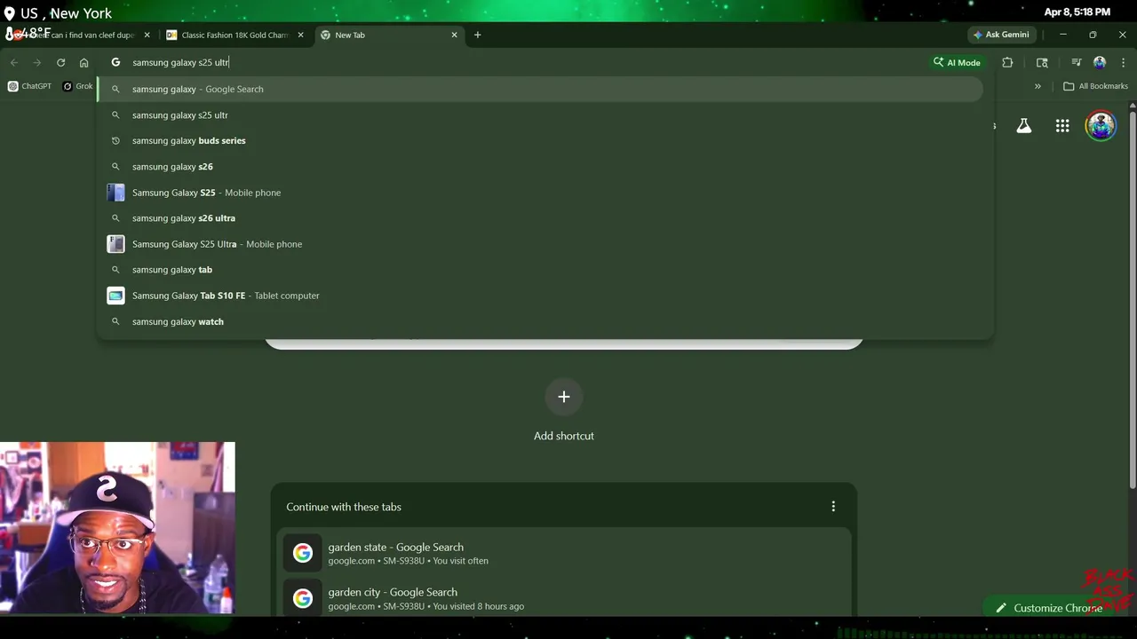The image size is (1137, 639).
Task: Open the browser home page
Action: pyautogui.click(x=83, y=62)
